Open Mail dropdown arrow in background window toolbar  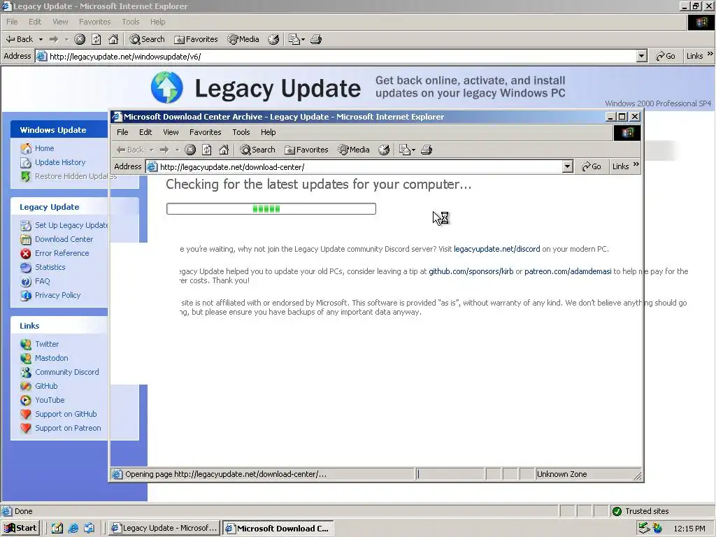click(x=303, y=39)
